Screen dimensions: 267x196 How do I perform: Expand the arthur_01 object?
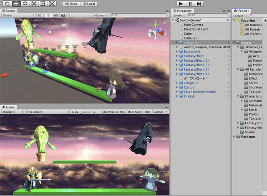[177, 43]
